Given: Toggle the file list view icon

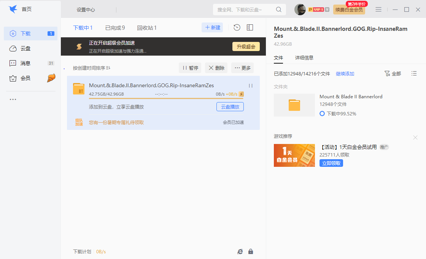Looking at the screenshot, I should pyautogui.click(x=414, y=73).
